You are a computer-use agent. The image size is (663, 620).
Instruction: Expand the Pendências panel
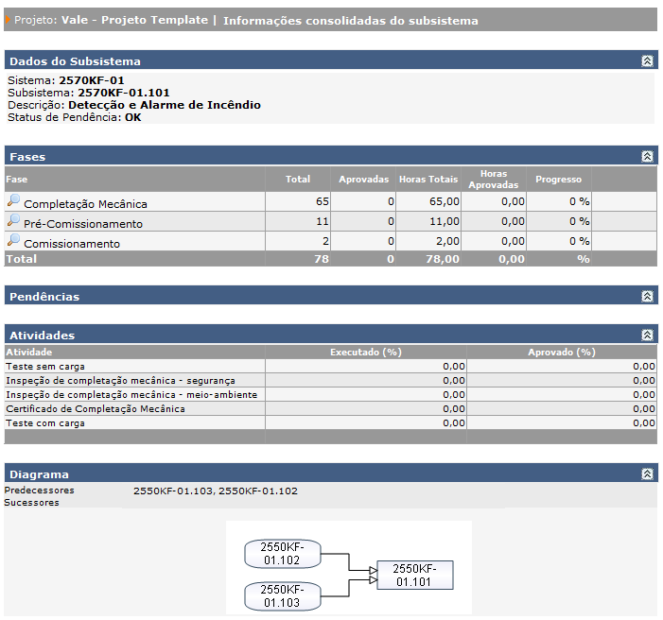click(647, 296)
